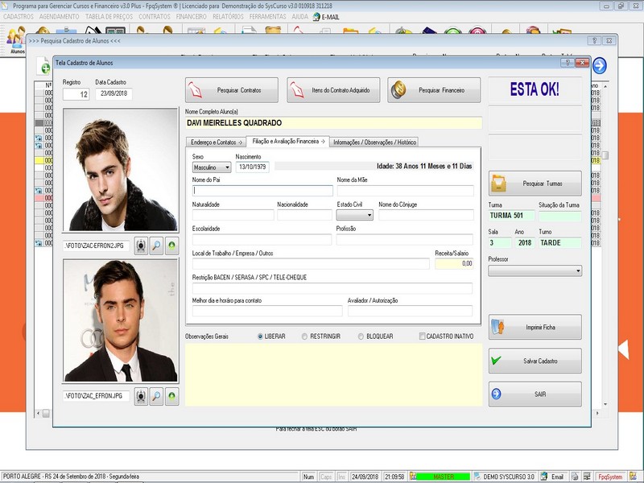Click the Pesquisar Contratos button
This screenshot has width=644, height=483.
coord(232,90)
